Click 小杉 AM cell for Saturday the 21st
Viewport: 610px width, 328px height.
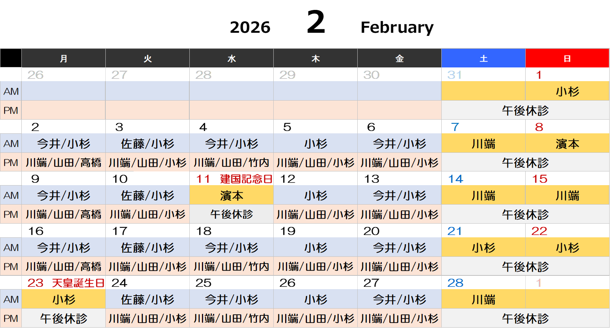[x=483, y=248]
